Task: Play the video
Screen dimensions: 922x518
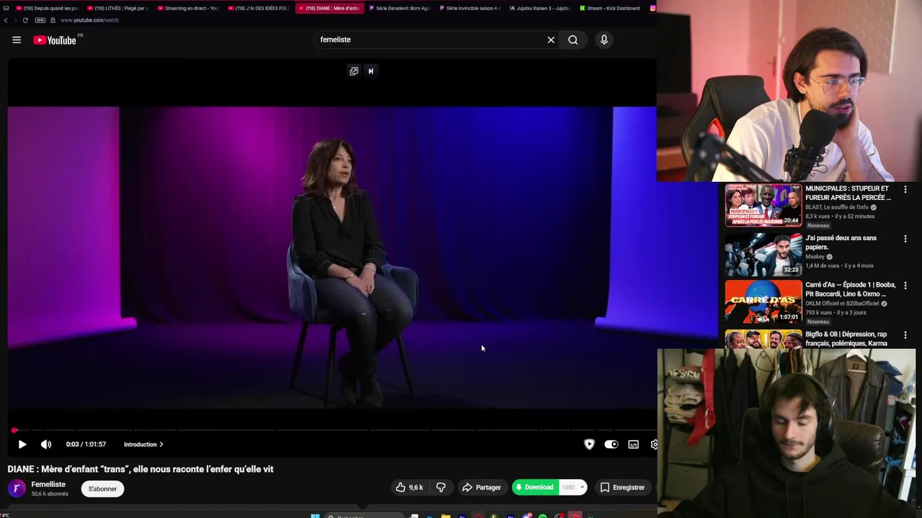Action: point(22,445)
